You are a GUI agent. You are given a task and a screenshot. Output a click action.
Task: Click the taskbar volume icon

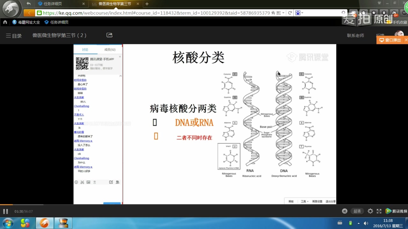(366, 223)
